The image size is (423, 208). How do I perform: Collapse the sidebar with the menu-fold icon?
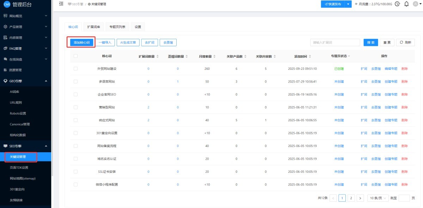(61, 4)
